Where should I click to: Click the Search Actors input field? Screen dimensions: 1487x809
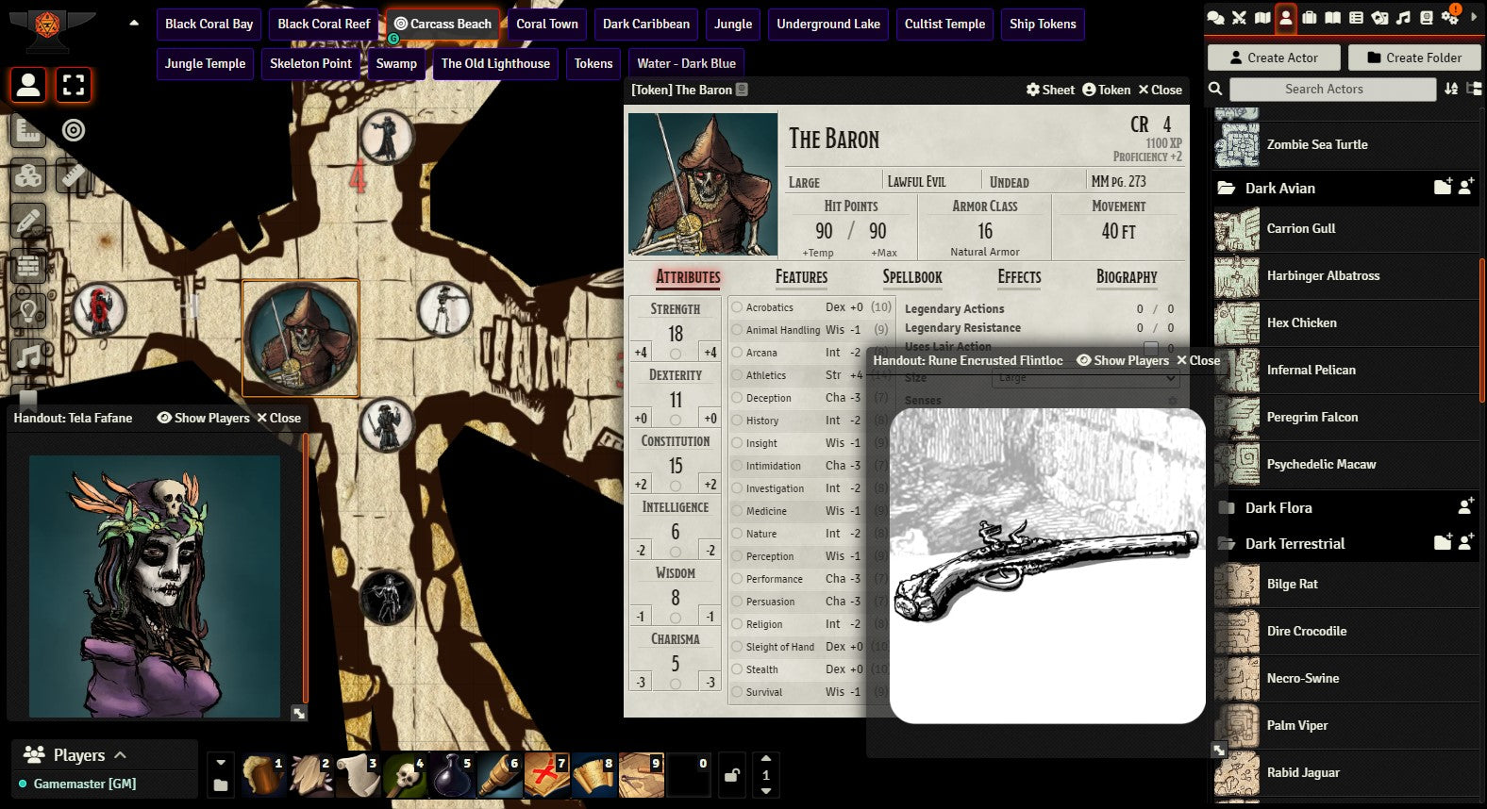click(x=1331, y=89)
